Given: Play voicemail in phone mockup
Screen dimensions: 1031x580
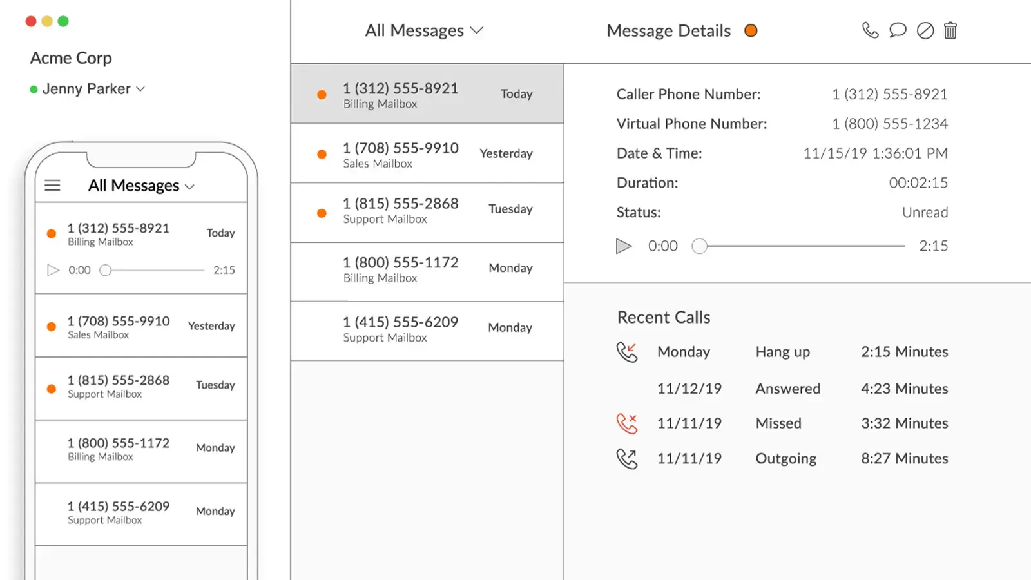Looking at the screenshot, I should click(x=53, y=270).
